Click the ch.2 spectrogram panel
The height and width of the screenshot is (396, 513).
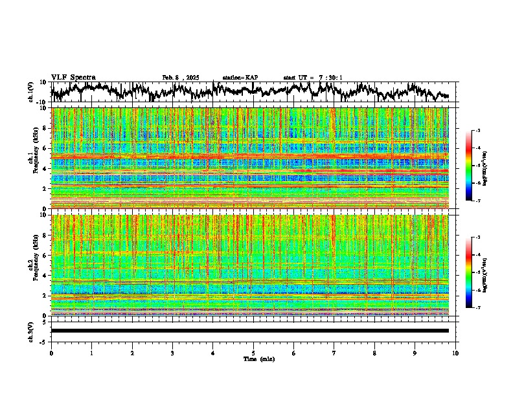(x=250, y=265)
